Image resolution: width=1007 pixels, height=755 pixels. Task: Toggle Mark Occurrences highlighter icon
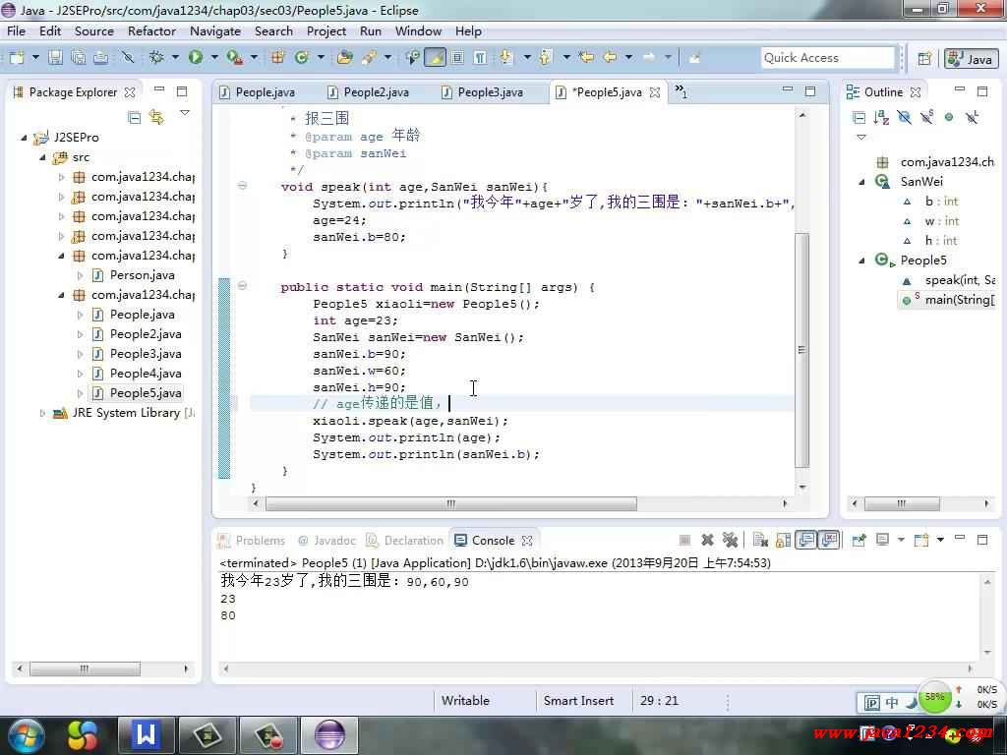435,58
